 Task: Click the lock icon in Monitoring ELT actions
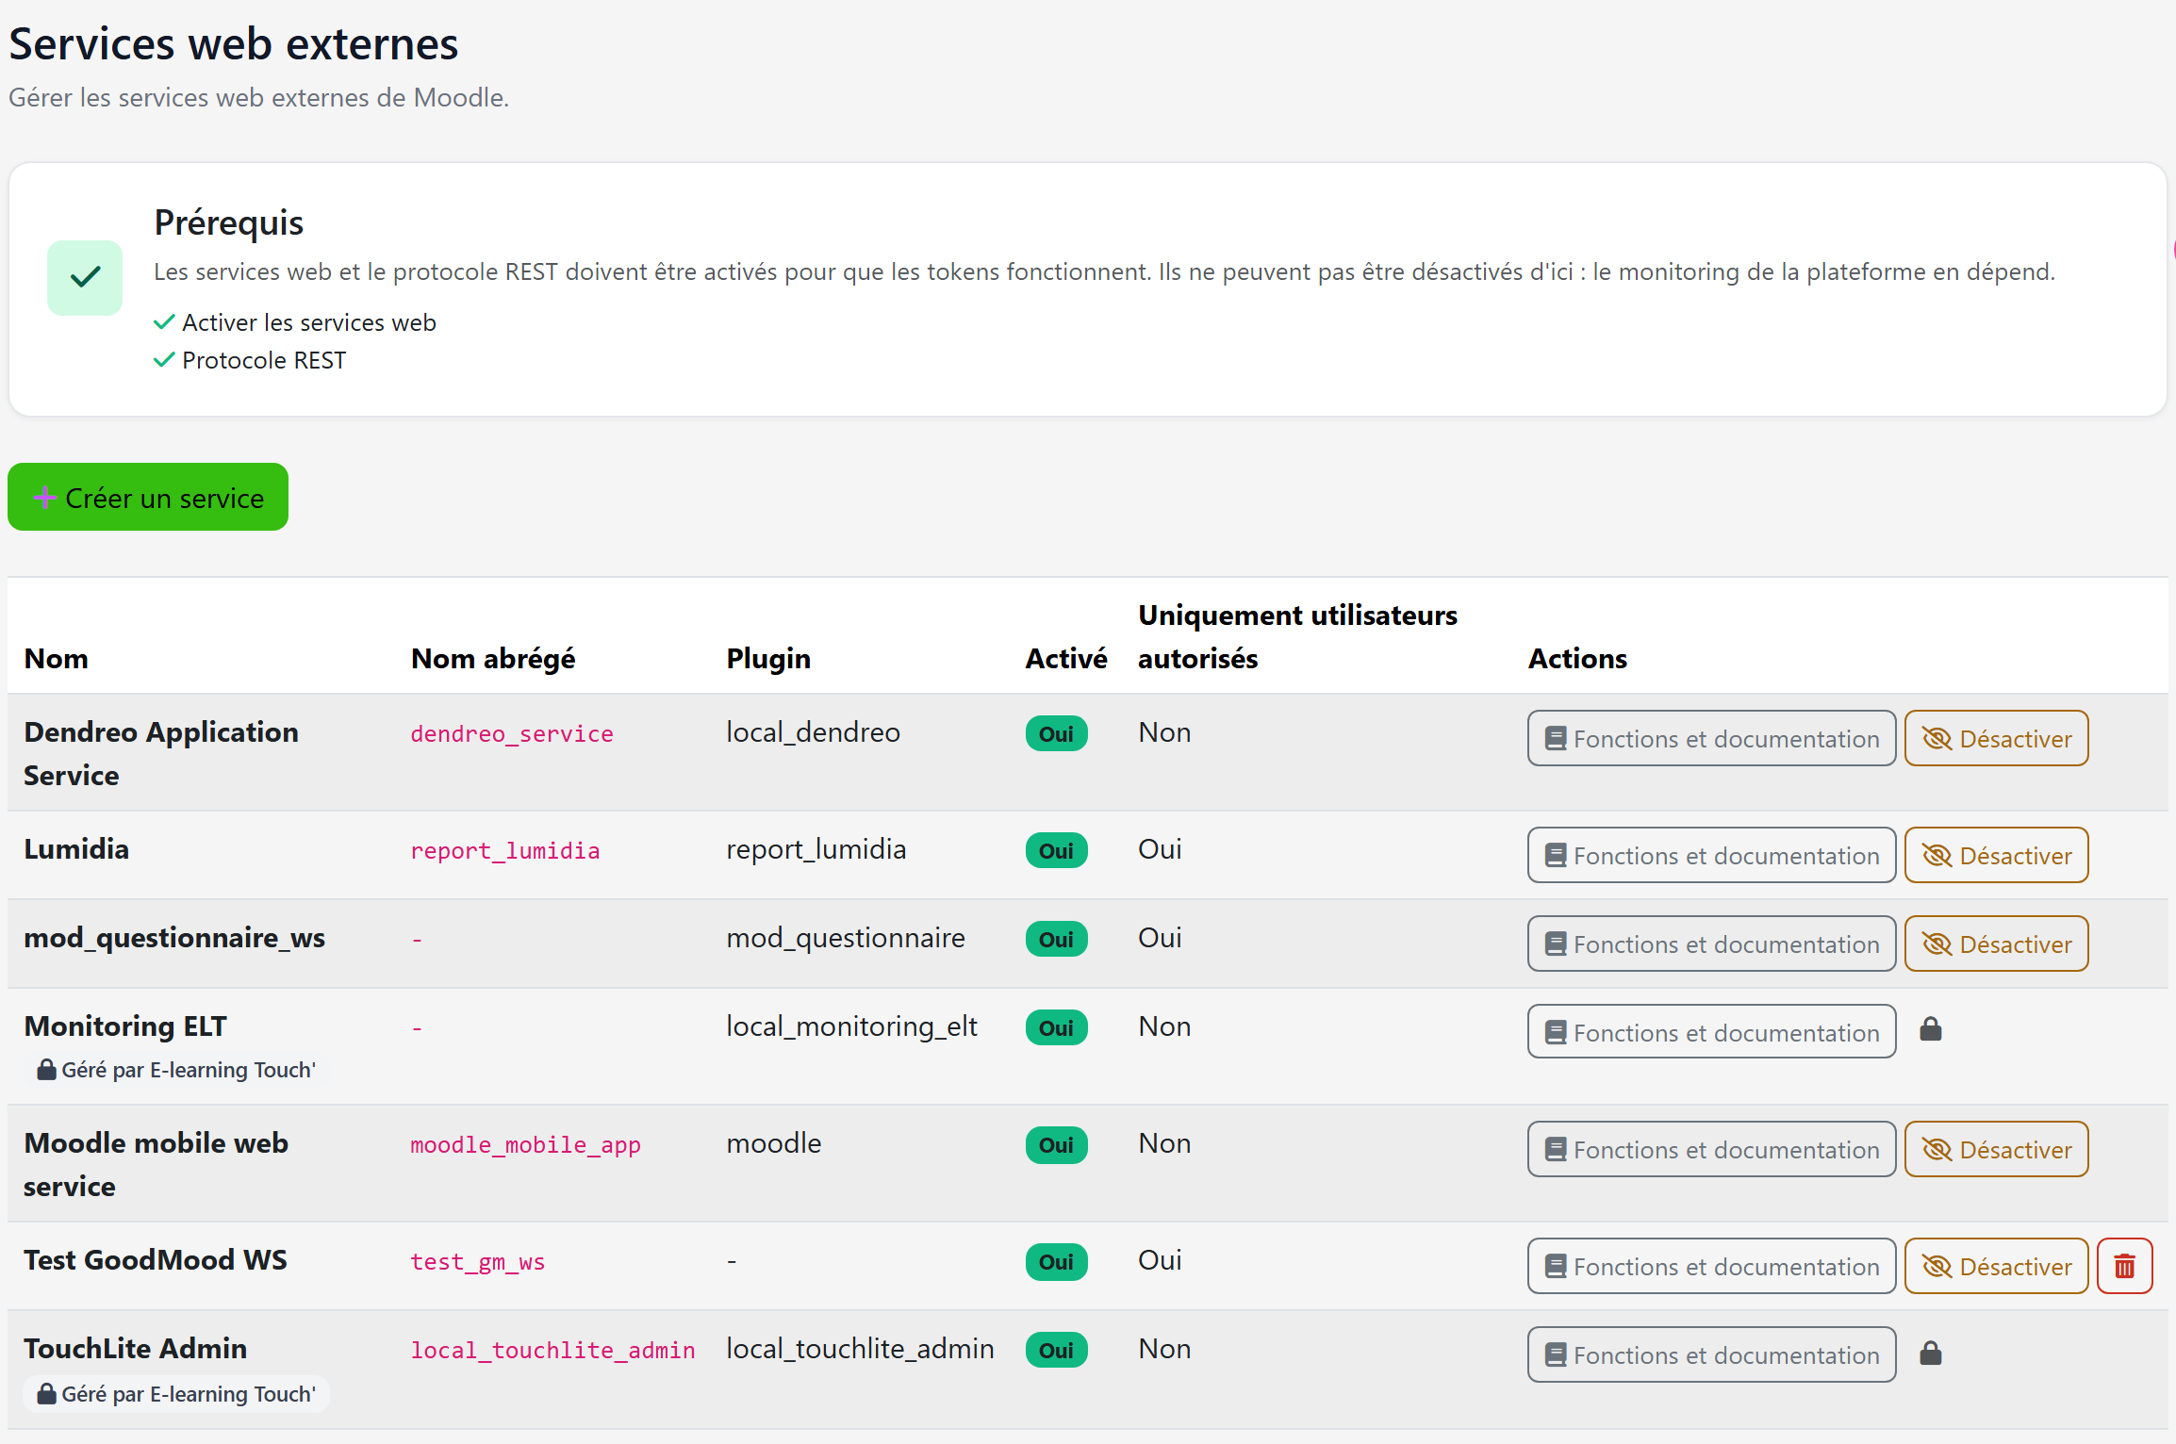(x=1931, y=1029)
